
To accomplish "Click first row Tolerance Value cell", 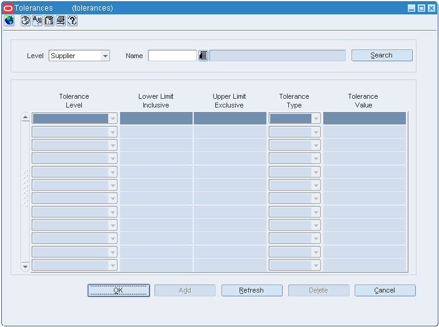I will 365,118.
